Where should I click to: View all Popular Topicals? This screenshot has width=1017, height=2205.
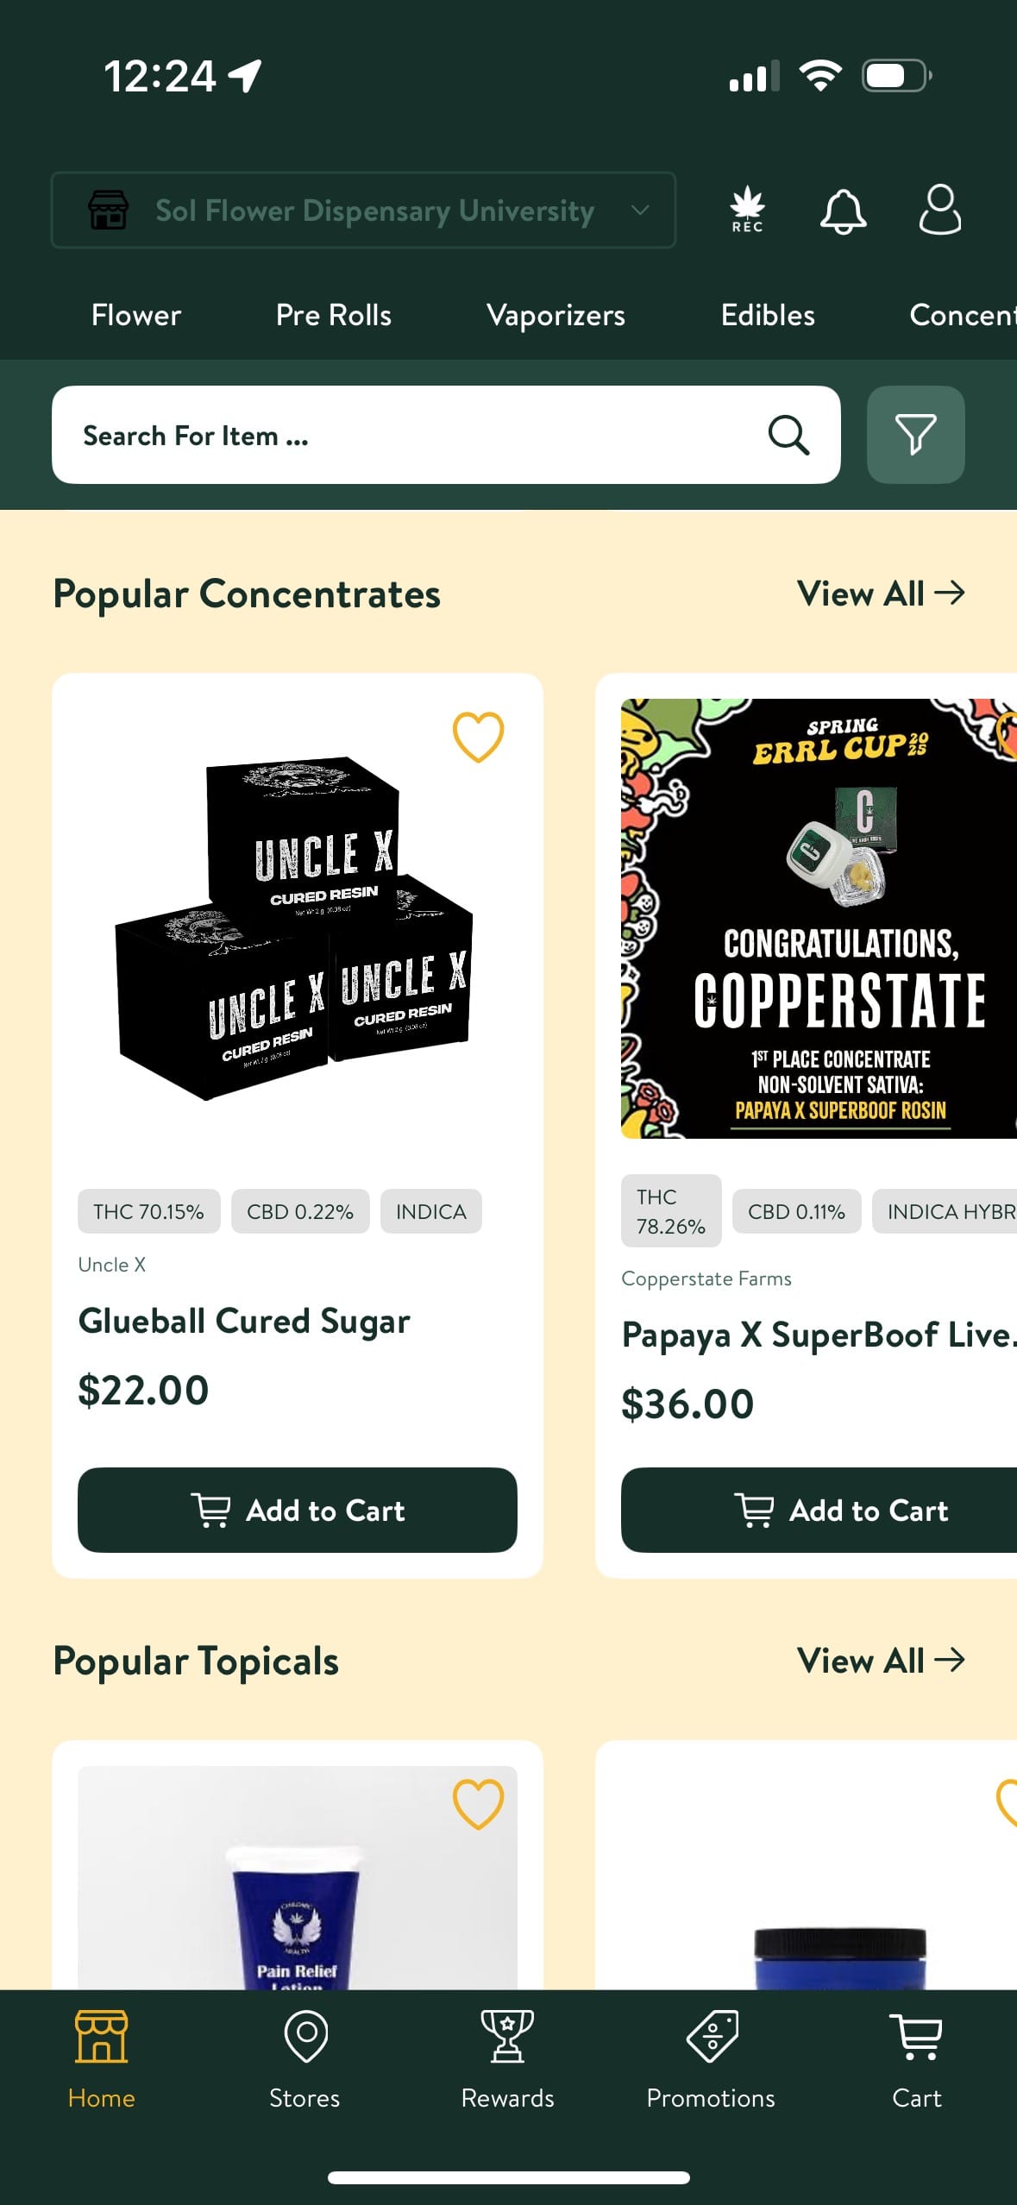[880, 1661]
